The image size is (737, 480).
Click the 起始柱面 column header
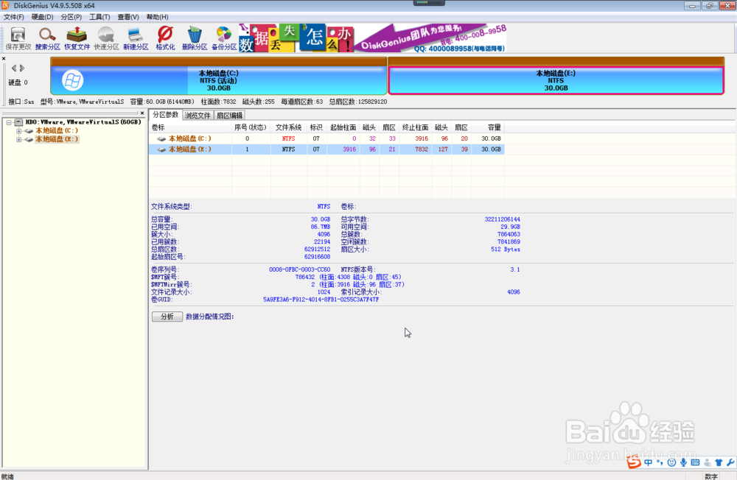pyautogui.click(x=343, y=127)
